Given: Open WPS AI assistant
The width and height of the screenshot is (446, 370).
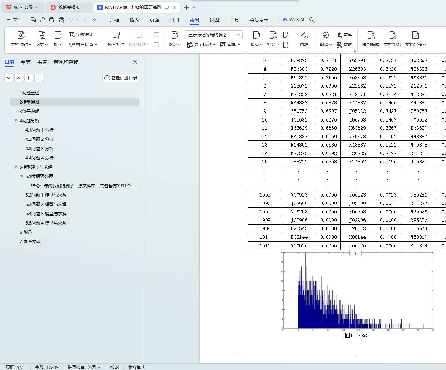Looking at the screenshot, I should tap(293, 20).
